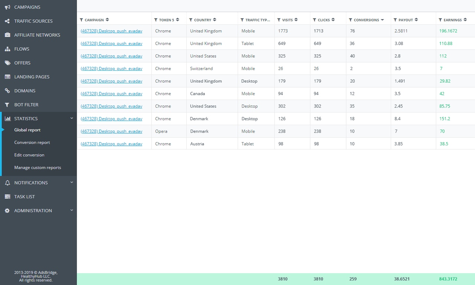The image size is (475, 285).
Task: Expand the Notifications menu chevron
Action: (x=72, y=182)
